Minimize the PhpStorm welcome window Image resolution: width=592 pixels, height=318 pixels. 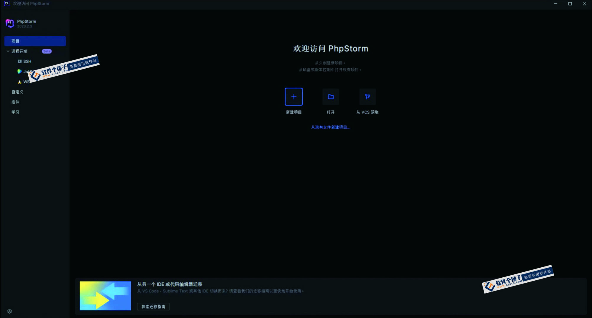click(x=555, y=4)
